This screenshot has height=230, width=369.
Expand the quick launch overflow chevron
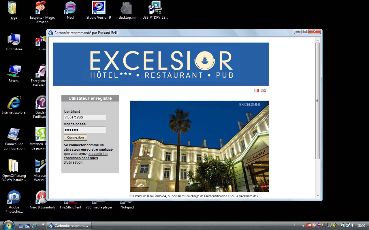coord(43,224)
